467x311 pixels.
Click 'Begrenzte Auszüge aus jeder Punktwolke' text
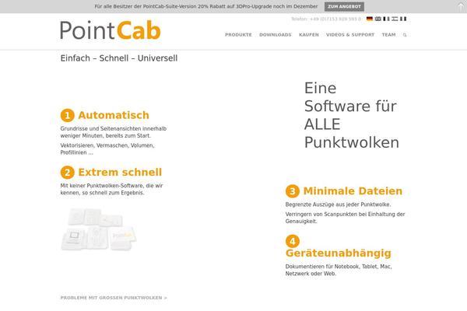338,204
